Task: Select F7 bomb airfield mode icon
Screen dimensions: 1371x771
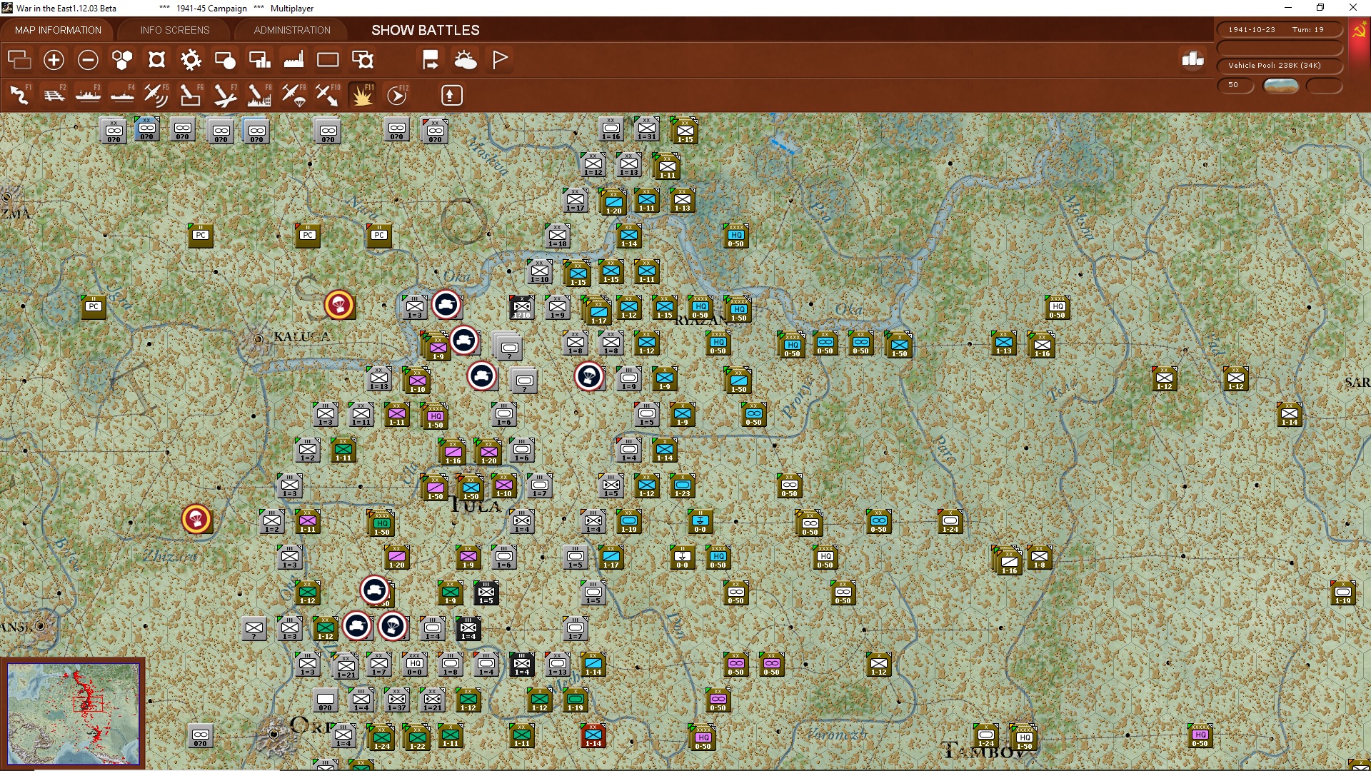Action: (x=225, y=95)
